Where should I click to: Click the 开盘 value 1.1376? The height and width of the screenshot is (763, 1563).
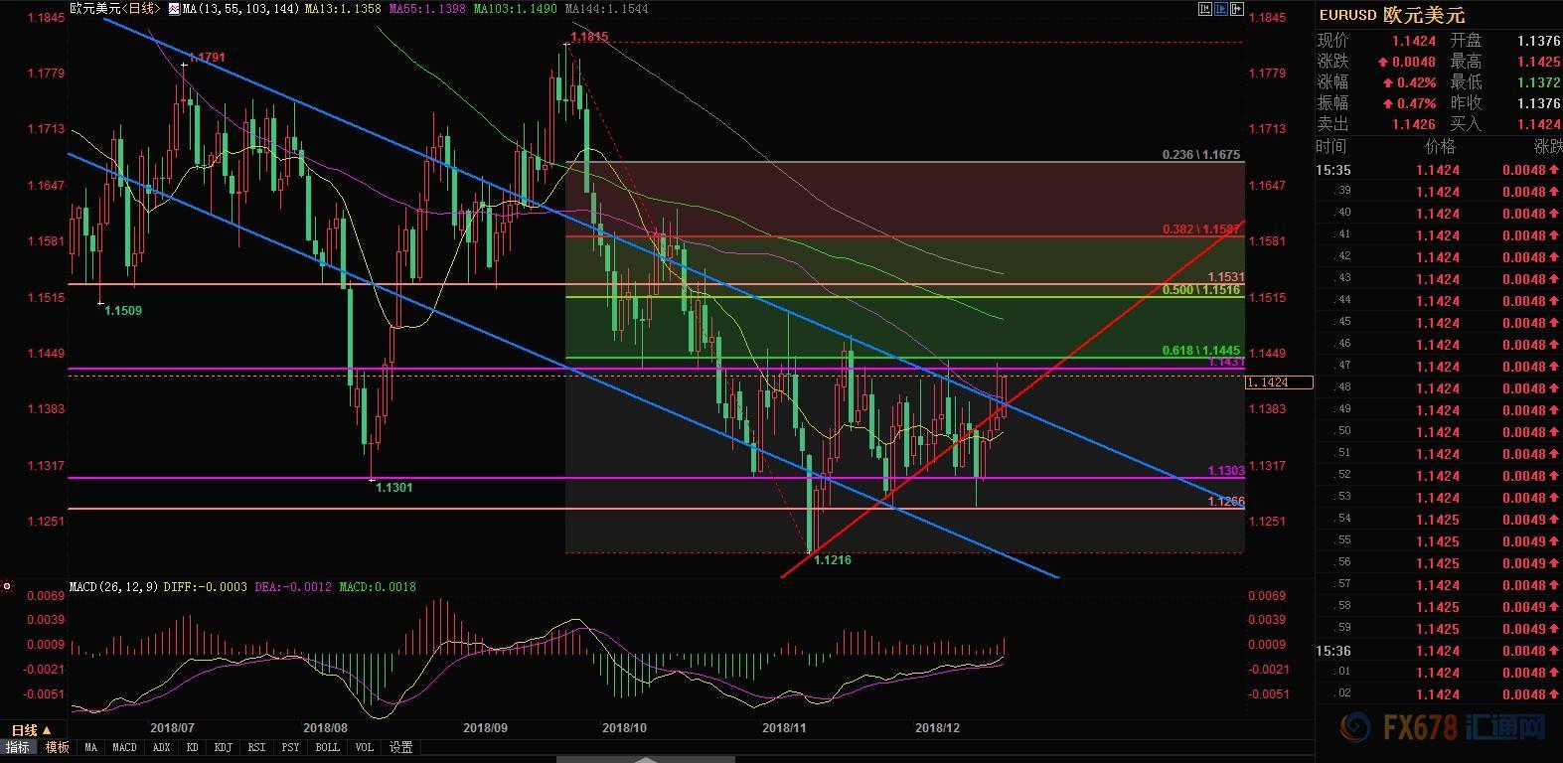click(1538, 41)
